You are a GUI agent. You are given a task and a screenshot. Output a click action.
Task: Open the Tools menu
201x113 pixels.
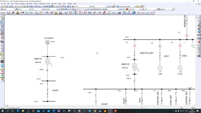click(x=64, y=4)
